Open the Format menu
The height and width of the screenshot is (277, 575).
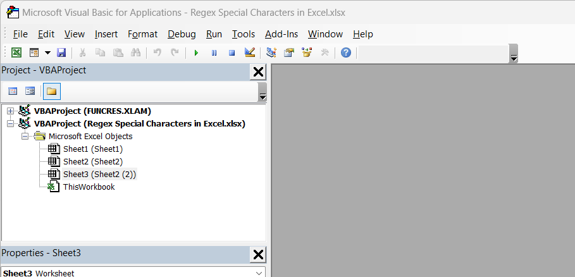point(143,34)
